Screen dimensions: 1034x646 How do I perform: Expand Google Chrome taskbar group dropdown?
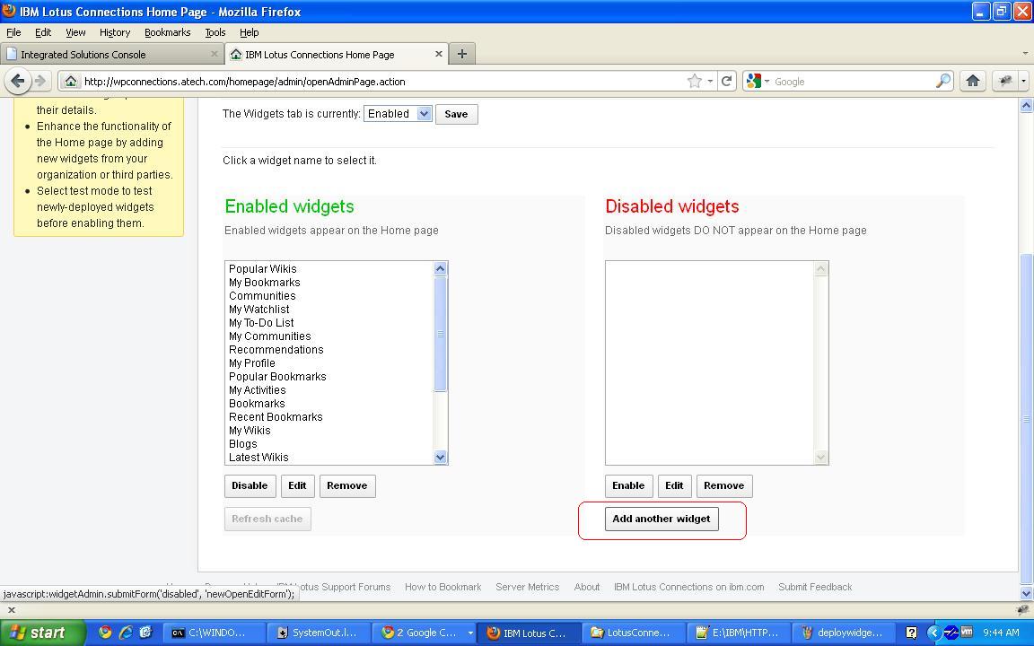point(470,633)
